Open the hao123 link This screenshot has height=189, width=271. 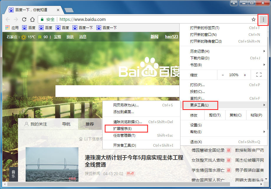click(171, 36)
